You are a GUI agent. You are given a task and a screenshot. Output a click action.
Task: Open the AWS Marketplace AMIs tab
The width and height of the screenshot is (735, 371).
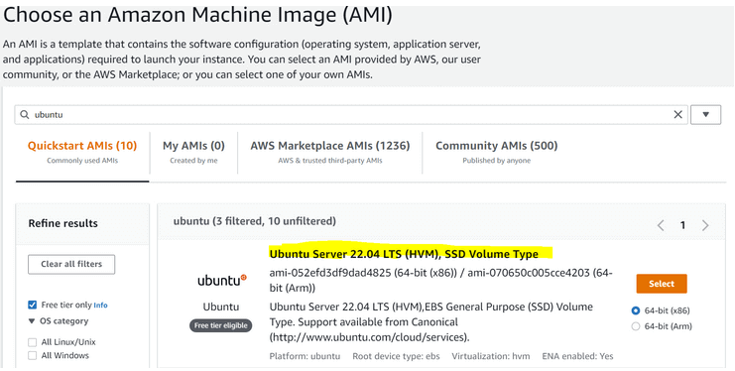(x=330, y=152)
